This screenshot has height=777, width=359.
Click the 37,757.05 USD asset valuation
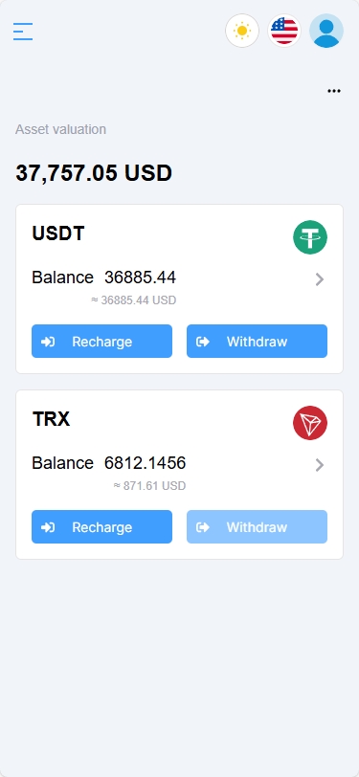point(94,173)
